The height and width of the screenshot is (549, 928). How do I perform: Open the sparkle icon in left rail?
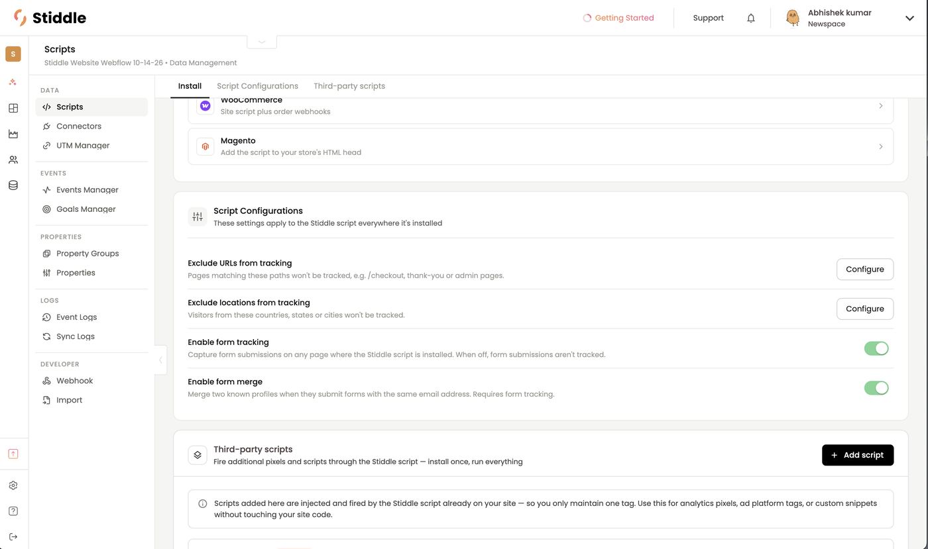13,82
